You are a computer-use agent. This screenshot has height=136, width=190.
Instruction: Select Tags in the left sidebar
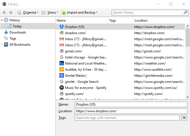click(13, 39)
